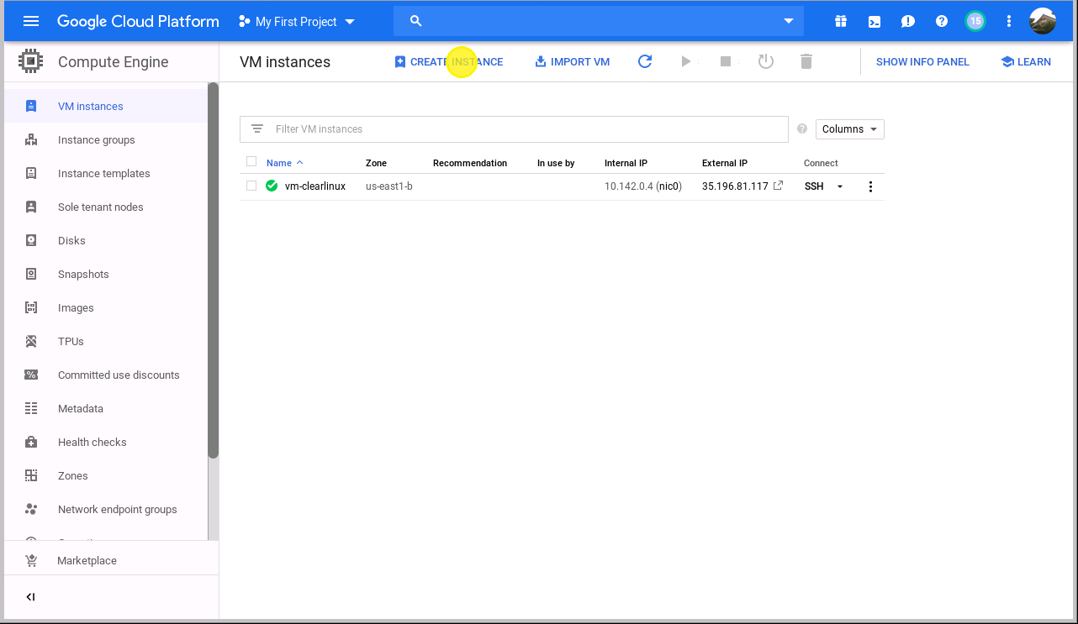Image resolution: width=1078 pixels, height=624 pixels.
Task: Open the feedback alert icon
Action: coord(908,22)
